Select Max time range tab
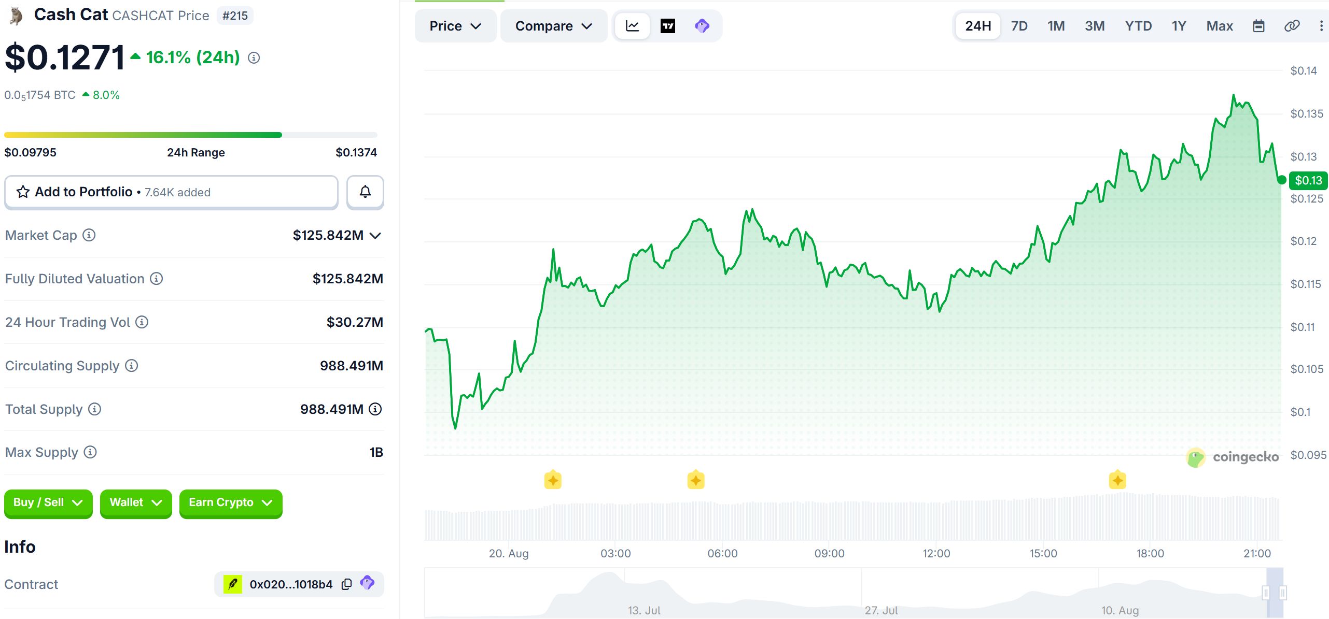This screenshot has height=619, width=1329. click(x=1219, y=26)
